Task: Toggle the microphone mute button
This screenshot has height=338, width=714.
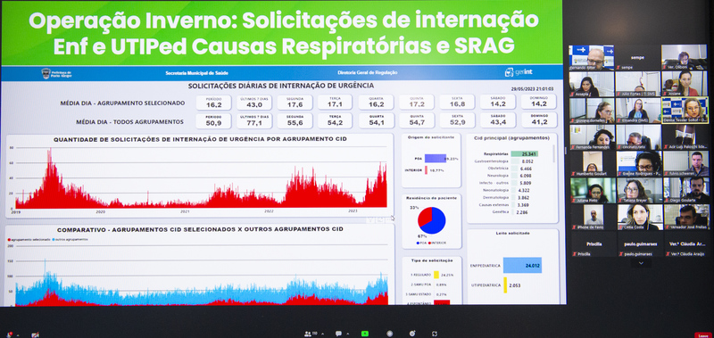Action: 9,334
